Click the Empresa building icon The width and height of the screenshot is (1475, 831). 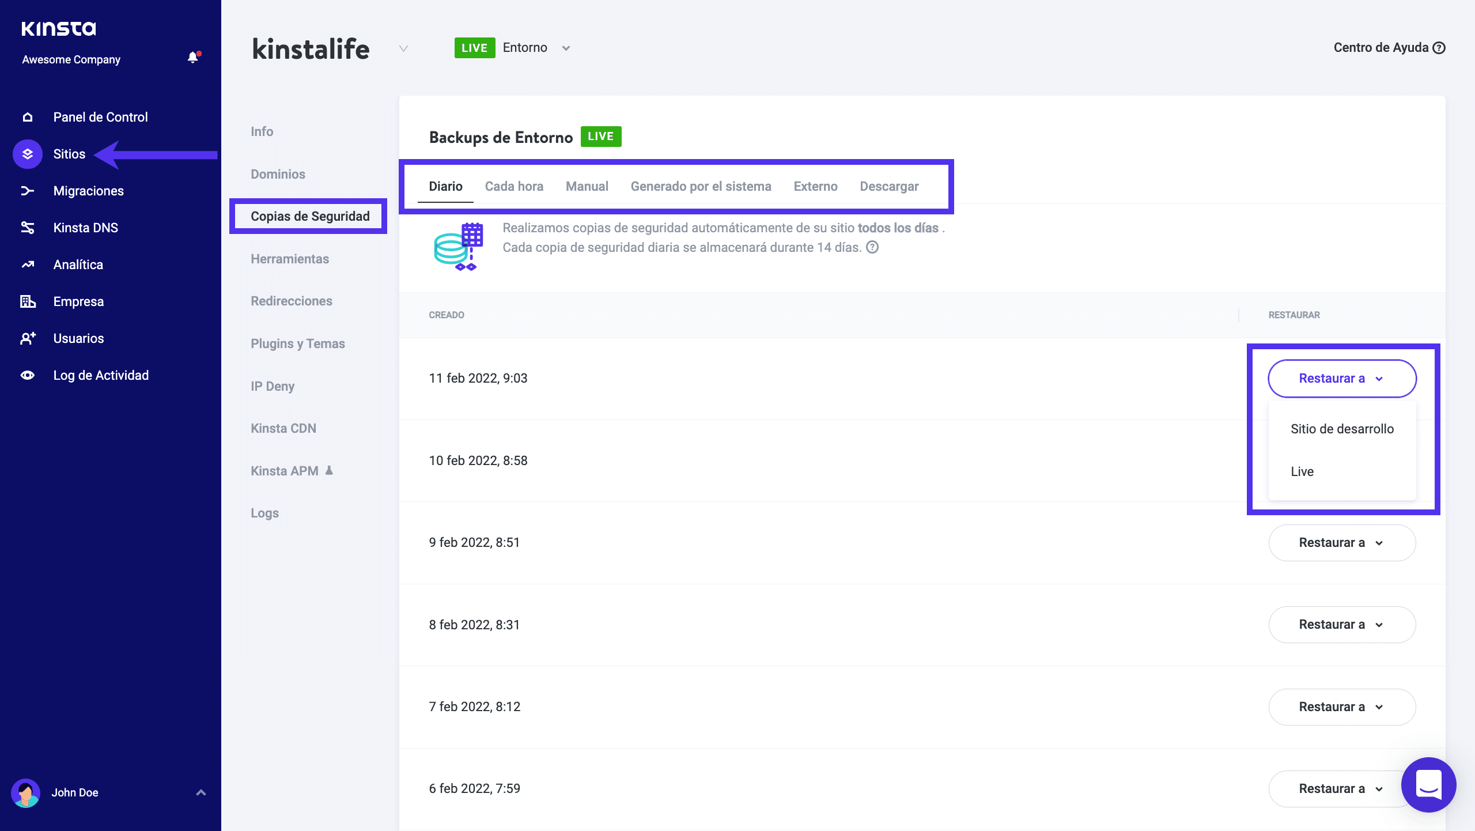(28, 301)
